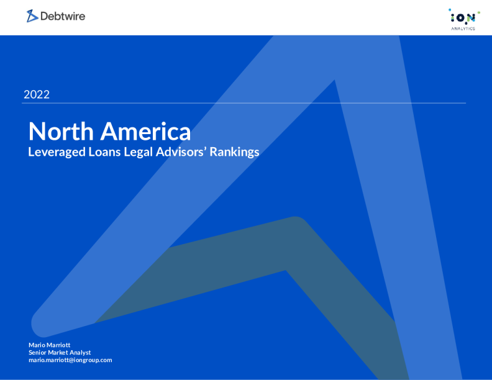492x380 pixels.
Task: Click the ION Analytics logo
Action: (x=463, y=19)
